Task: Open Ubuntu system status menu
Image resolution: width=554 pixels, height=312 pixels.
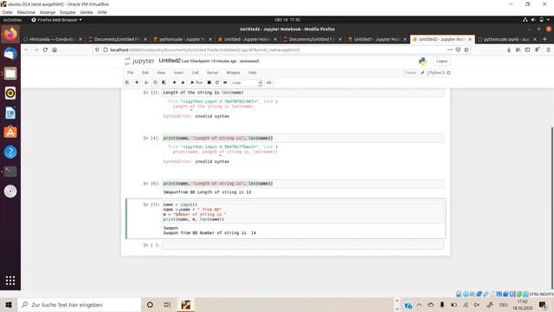Action: (x=537, y=20)
